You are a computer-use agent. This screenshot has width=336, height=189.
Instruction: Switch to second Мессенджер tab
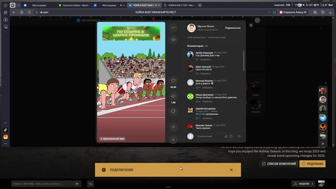109,5
